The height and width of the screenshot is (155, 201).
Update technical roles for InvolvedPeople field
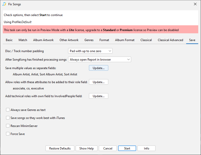98,96
